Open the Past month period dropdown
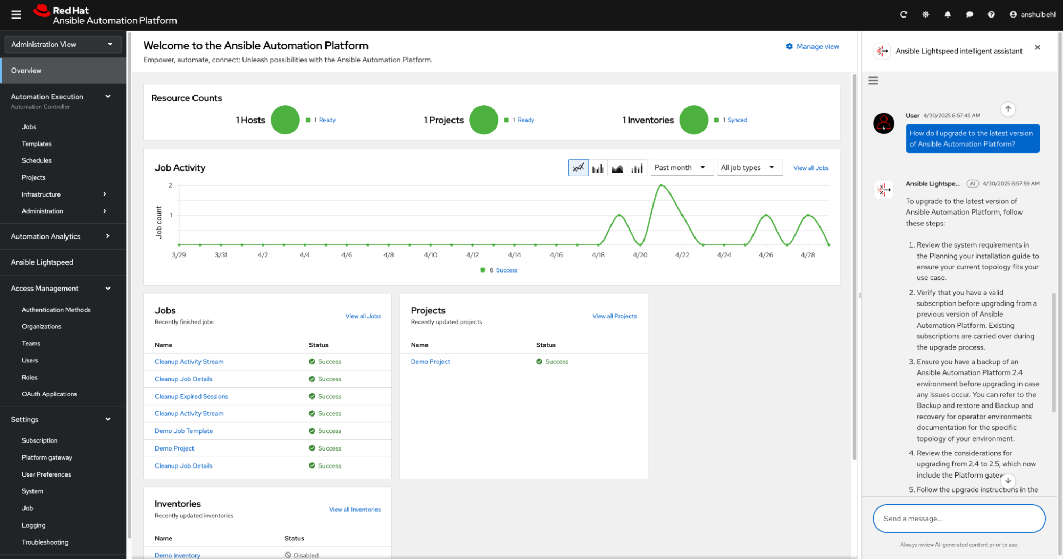This screenshot has height=560, width=1063. (680, 167)
